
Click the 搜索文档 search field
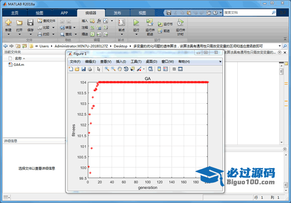(x=248, y=13)
